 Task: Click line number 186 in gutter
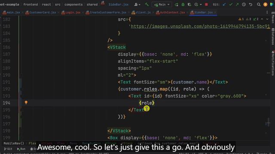(6, 47)
